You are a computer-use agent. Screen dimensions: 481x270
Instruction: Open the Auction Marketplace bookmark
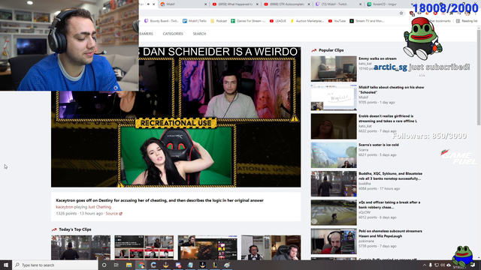click(307, 21)
